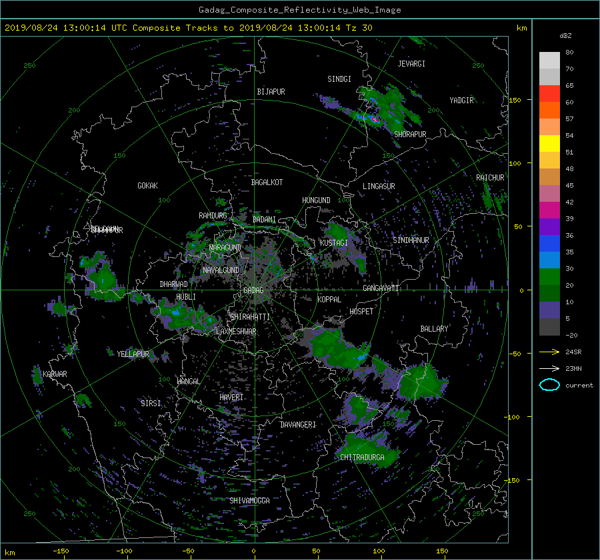The image size is (600, 560).
Task: Click the red 65 dBZ legend swatch
Action: [x=549, y=93]
